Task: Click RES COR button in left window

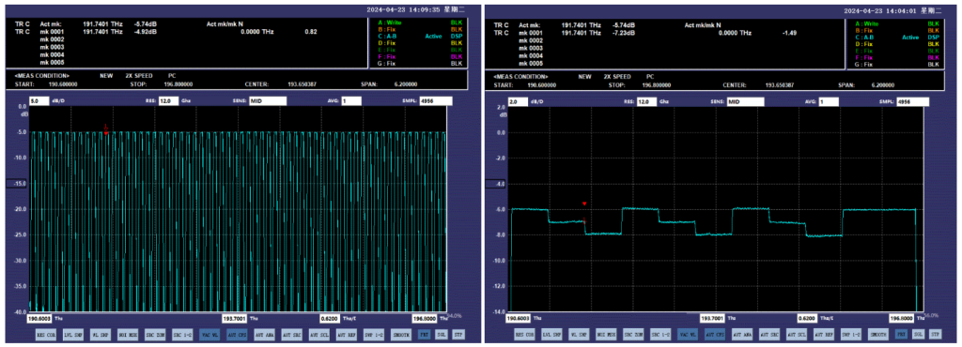Action: coord(46,335)
